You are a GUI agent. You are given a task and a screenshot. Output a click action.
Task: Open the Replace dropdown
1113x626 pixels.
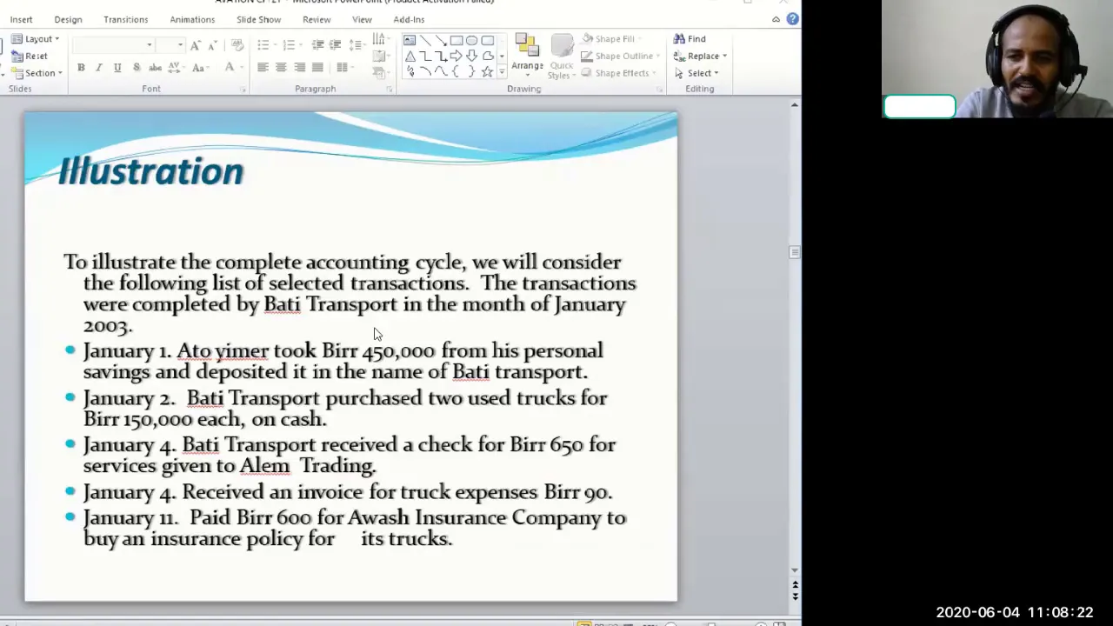[x=700, y=56]
